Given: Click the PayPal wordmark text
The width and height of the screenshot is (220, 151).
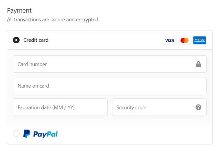Looking at the screenshot, I should (x=45, y=134).
